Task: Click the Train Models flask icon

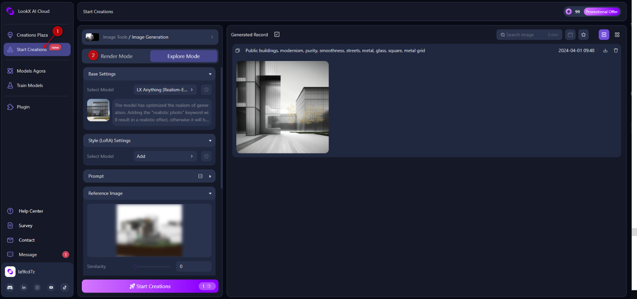Action: click(x=10, y=85)
